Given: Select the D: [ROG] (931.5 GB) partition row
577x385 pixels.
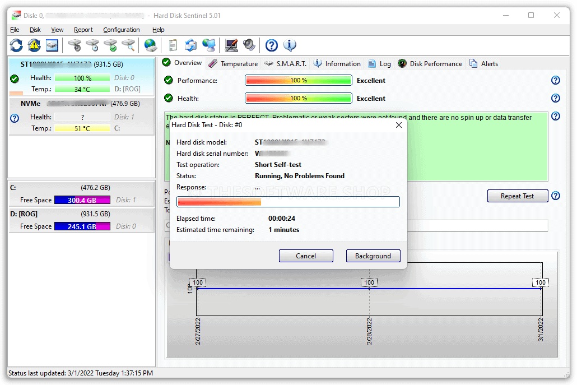Looking at the screenshot, I should 81,220.
